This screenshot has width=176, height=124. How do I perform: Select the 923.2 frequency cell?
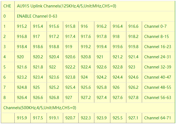pos(22,77)
